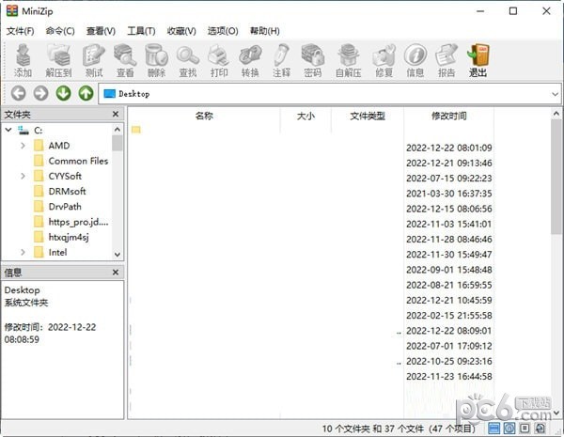The height and width of the screenshot is (437, 564).
Task: Click the folder tree scroll-up arrow
Action: (117, 129)
